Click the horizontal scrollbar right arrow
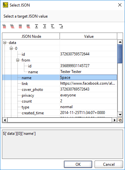125x170 pixels. click(115, 120)
